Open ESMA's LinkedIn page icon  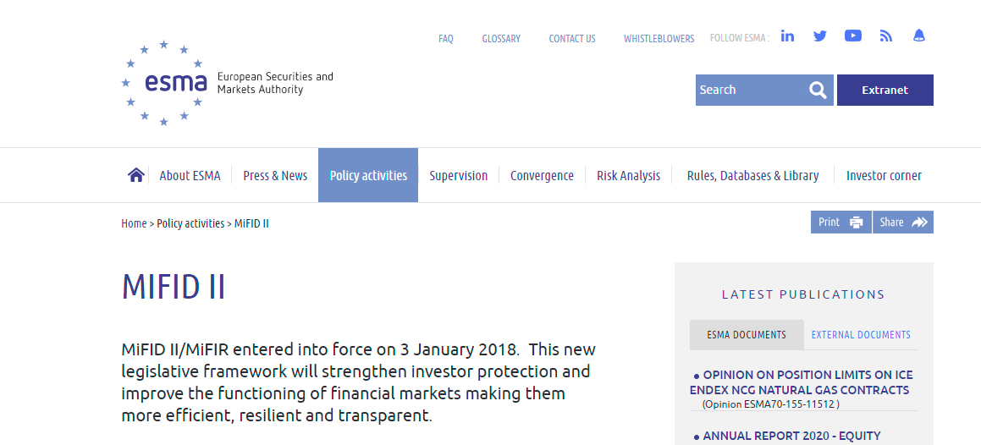[x=787, y=36]
